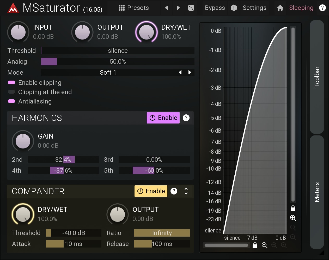Viewport: 329px width, 260px height.
Task: Click the COMPANDER OUTPUT knob
Action: 118,214
